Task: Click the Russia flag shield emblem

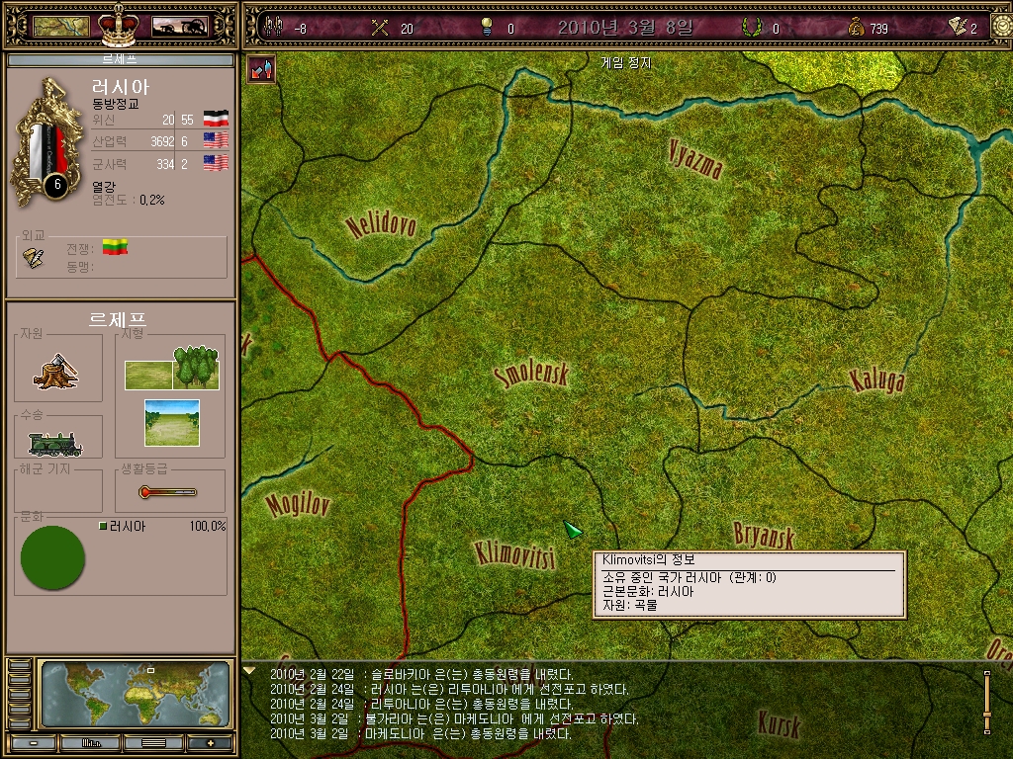Action: coord(47,142)
